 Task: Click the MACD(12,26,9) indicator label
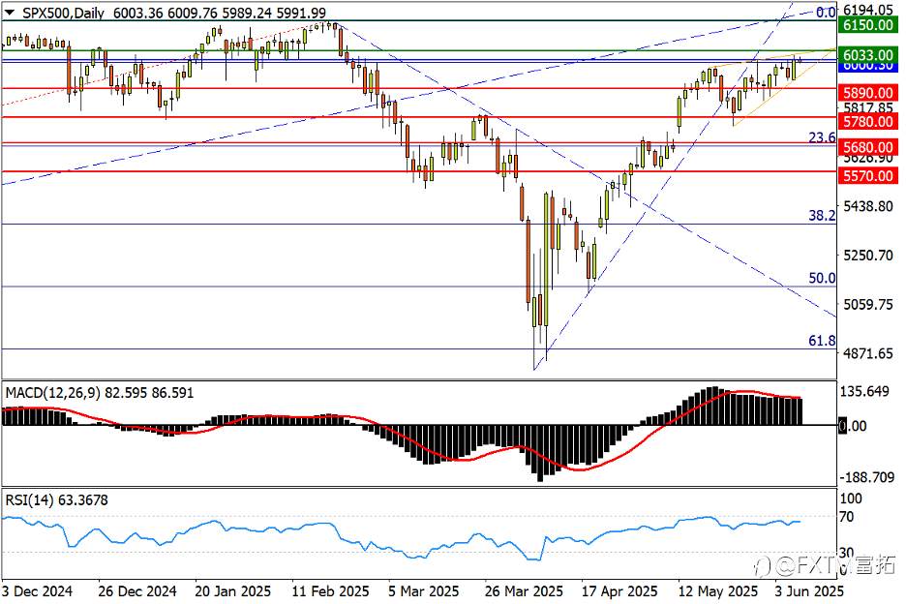(x=51, y=393)
